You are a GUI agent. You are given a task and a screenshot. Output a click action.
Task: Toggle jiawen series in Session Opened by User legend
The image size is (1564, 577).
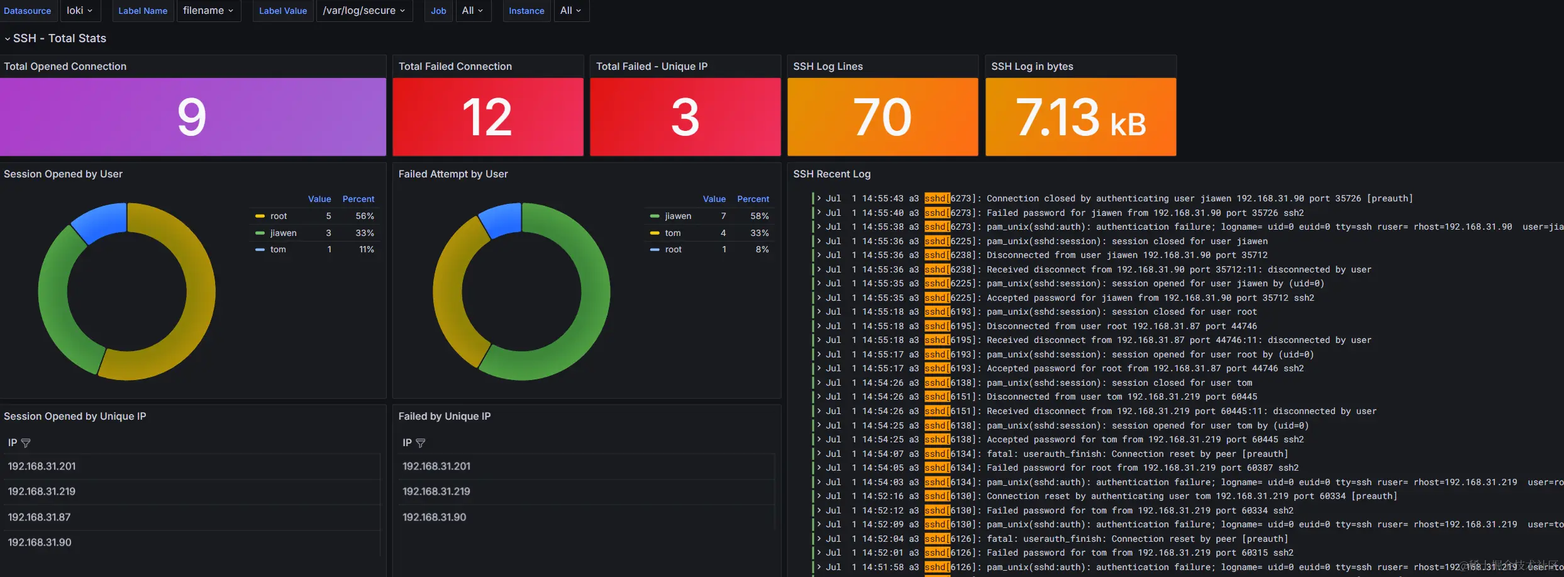284,233
